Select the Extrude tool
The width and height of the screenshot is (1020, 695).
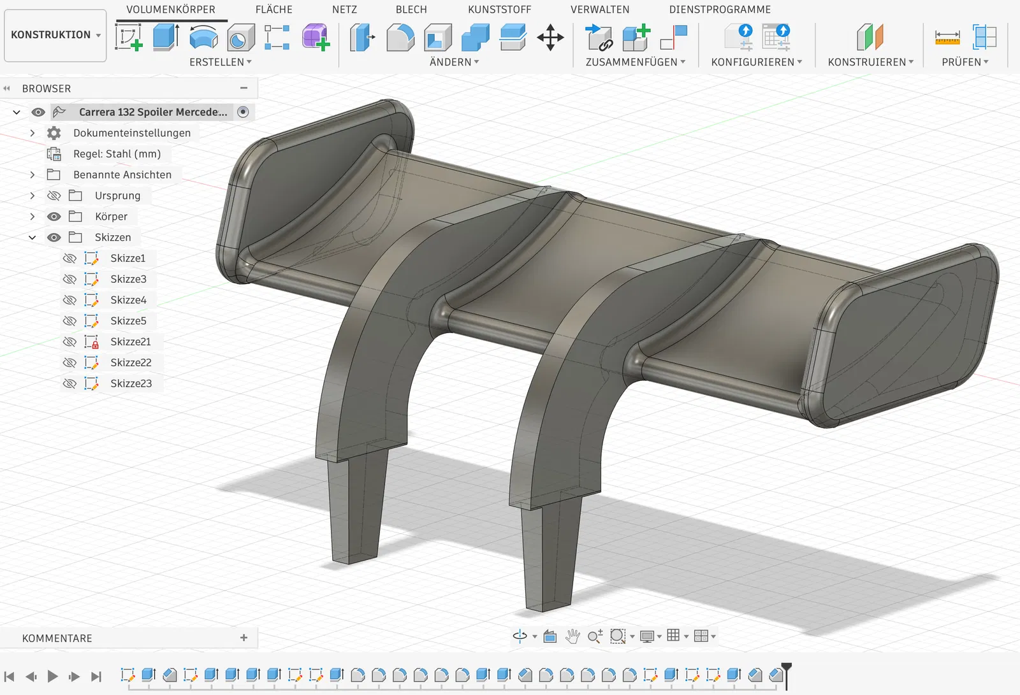click(x=166, y=37)
